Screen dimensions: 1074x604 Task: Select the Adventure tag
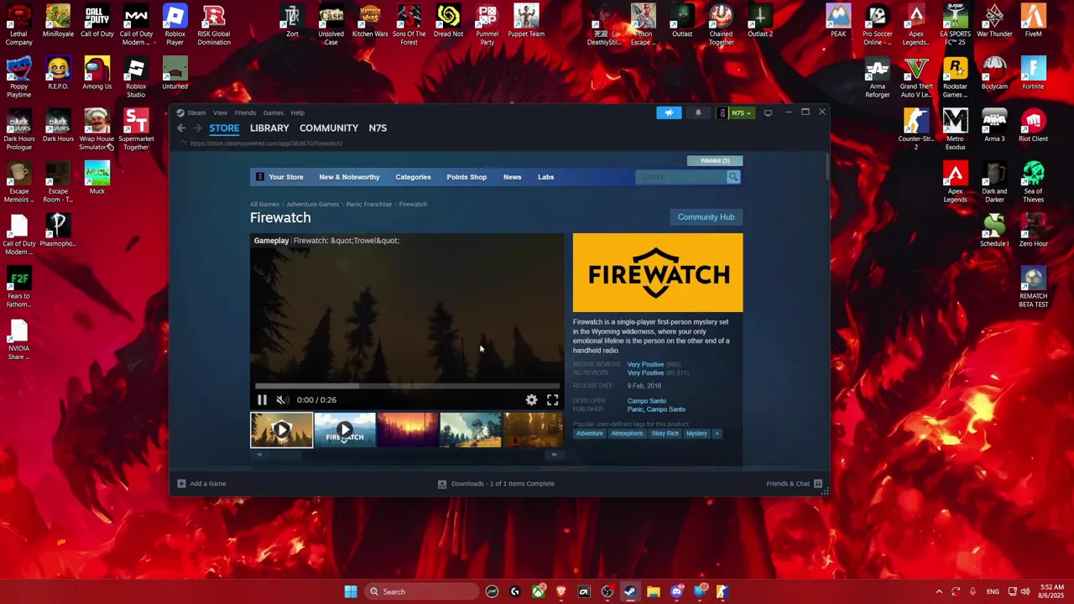coord(589,434)
